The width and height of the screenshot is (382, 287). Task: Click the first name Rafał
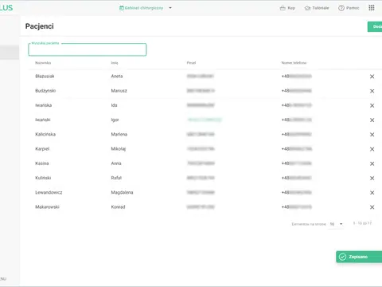coord(116,178)
